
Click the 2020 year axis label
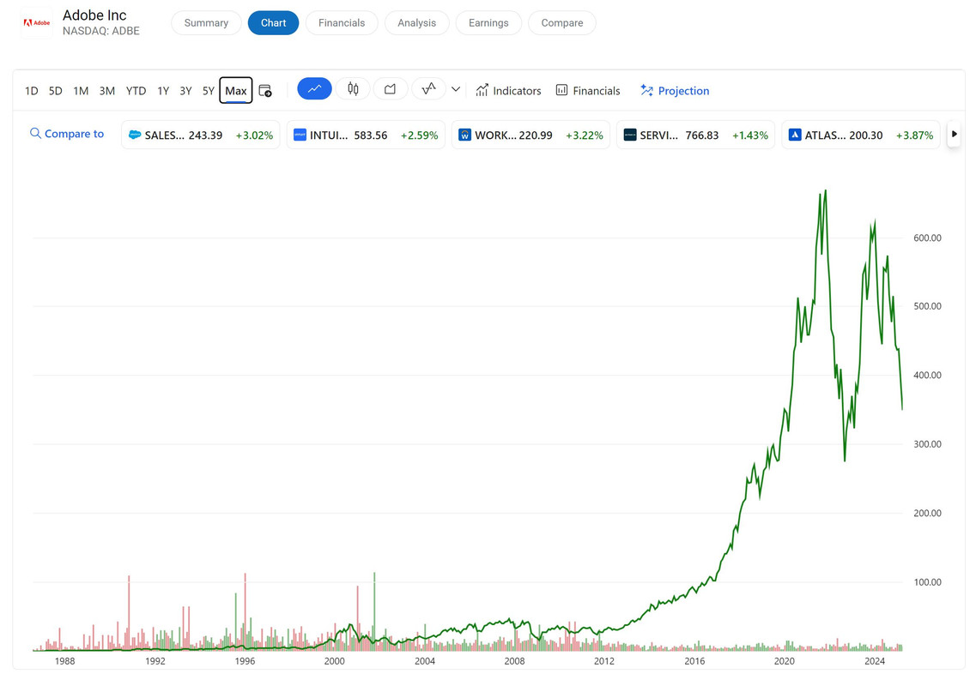click(x=785, y=661)
